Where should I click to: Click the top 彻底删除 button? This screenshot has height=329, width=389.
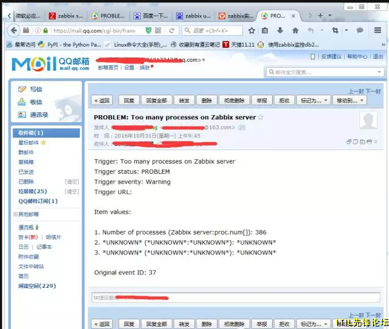(x=234, y=101)
